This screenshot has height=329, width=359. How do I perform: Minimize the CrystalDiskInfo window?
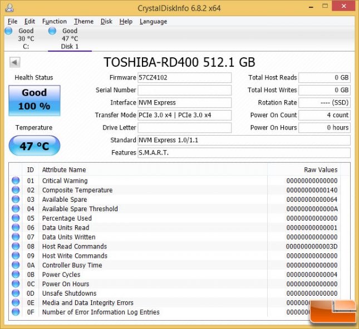click(311, 7)
